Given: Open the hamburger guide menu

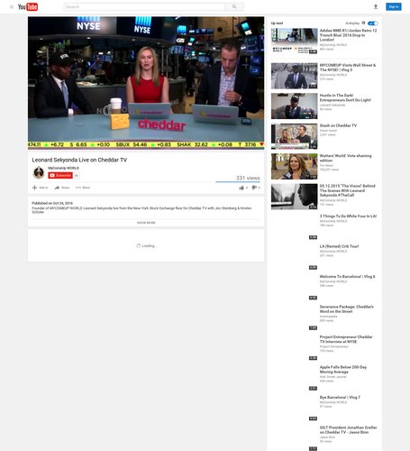Looking at the screenshot, I should tap(12, 7).
